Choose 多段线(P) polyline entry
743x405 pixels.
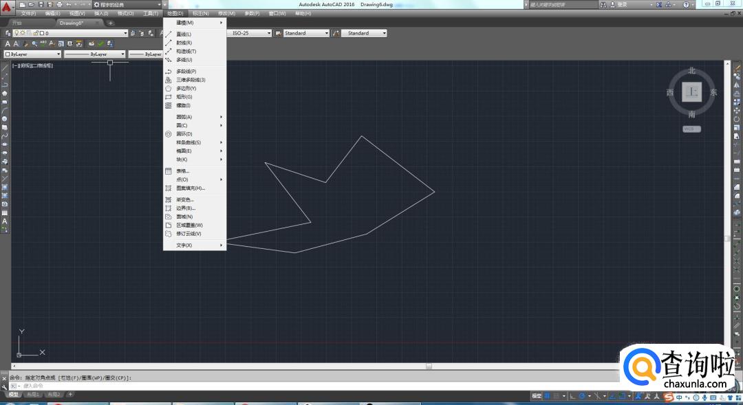194,71
